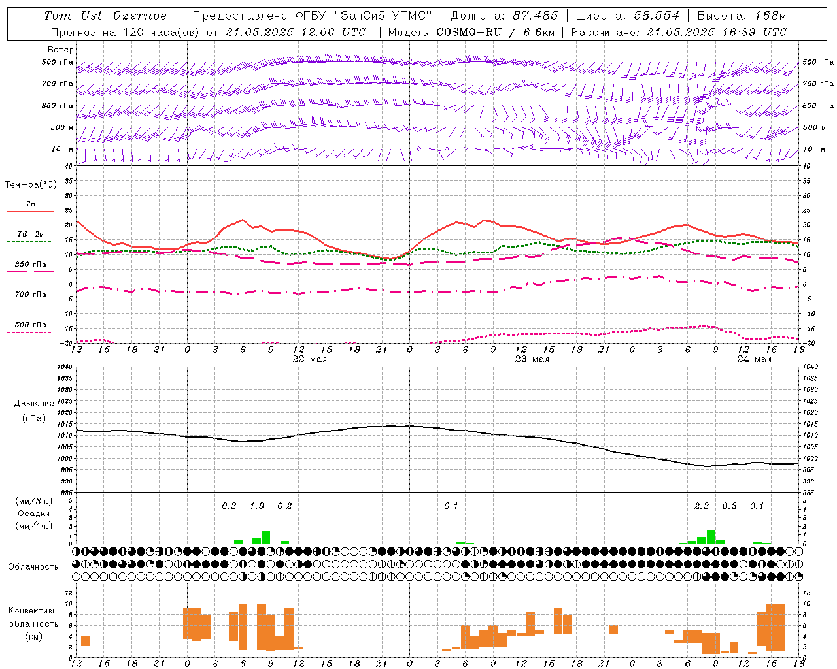Image resolution: width=837 pixels, height=669 pixels.
Task: Click the 23 мая date label
Action: tap(532, 359)
